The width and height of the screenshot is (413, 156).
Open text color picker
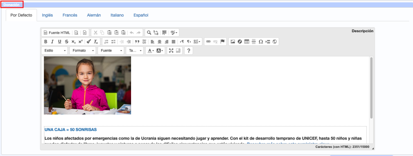(x=151, y=50)
